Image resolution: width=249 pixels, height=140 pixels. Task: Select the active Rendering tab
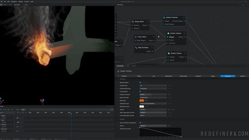click(x=228, y=76)
